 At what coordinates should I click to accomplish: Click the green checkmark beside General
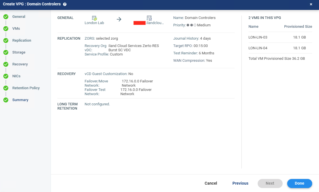[6, 17]
